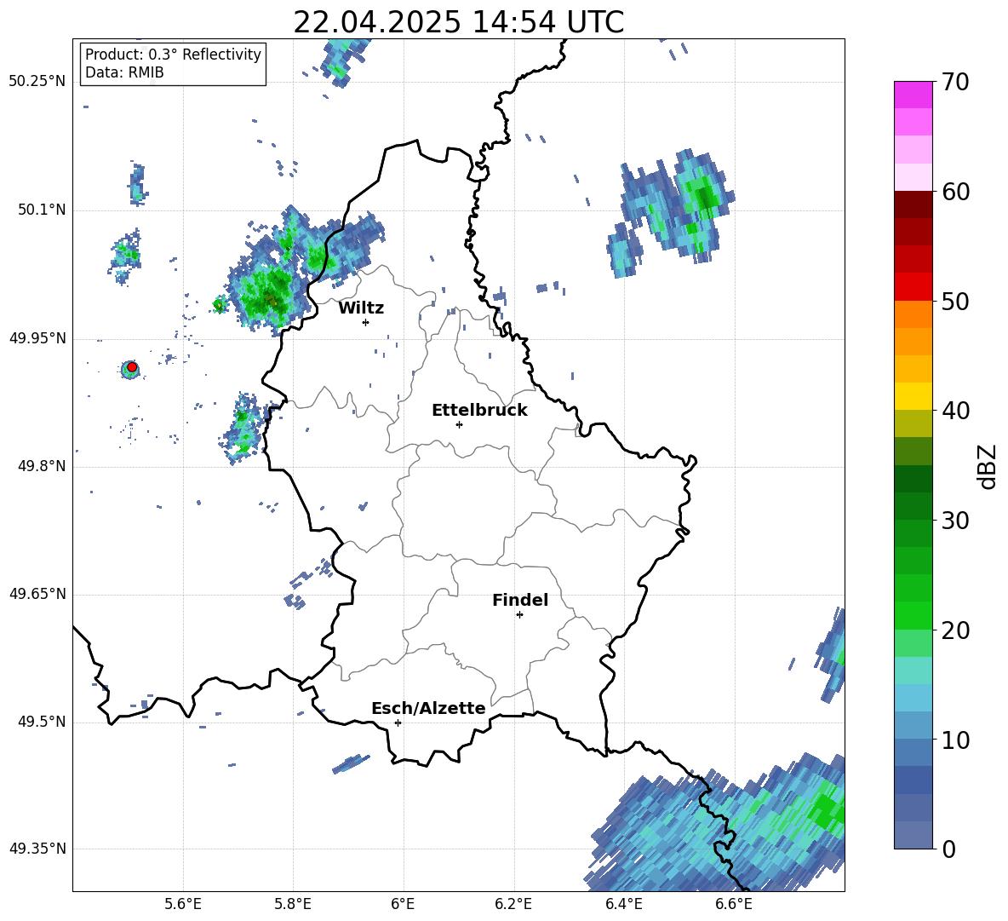This screenshot has width=1008, height=921.
Task: Click the 6°E longitude label
Action: tap(403, 904)
